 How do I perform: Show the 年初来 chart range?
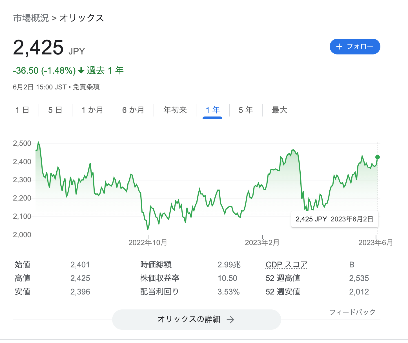pyautogui.click(x=175, y=110)
